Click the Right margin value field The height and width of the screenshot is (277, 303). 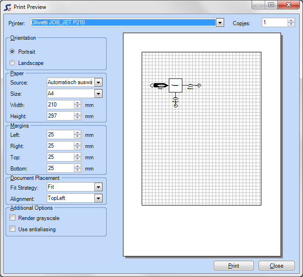click(60, 146)
